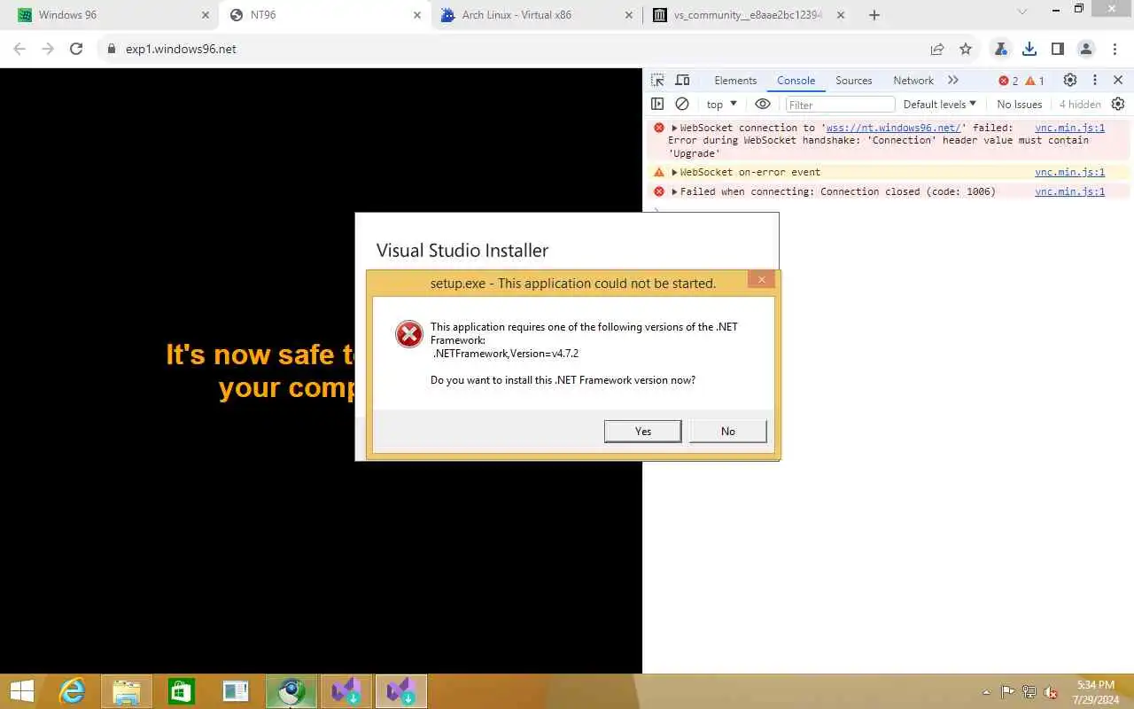The width and height of the screenshot is (1134, 709).
Task: Open the Sources tab in DevTools
Action: tap(854, 80)
